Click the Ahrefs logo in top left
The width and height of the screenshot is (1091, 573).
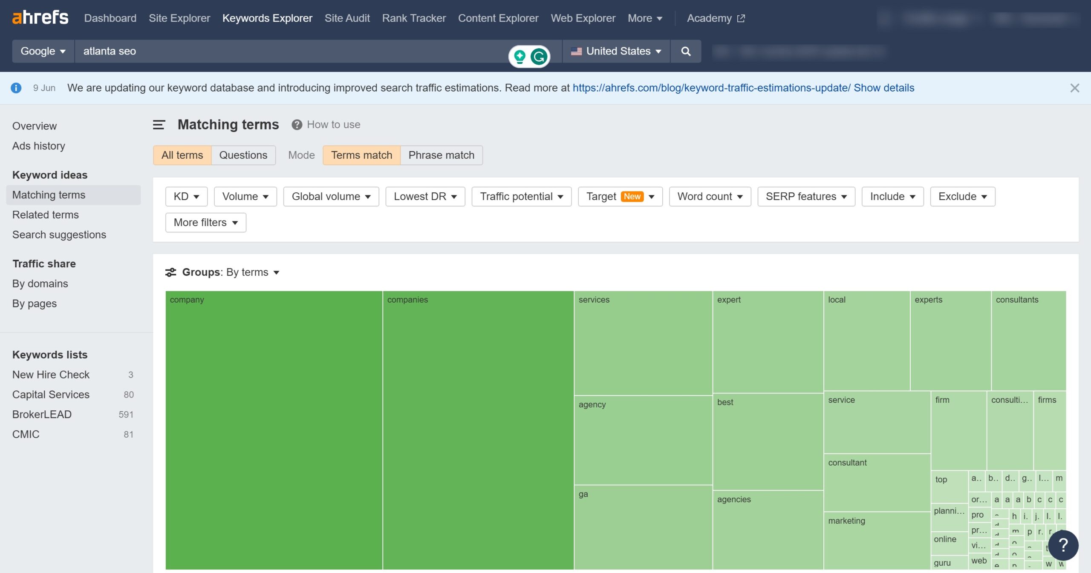pyautogui.click(x=40, y=17)
